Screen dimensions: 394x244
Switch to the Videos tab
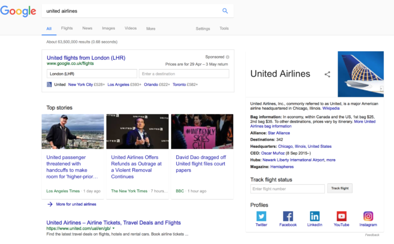coord(131,28)
